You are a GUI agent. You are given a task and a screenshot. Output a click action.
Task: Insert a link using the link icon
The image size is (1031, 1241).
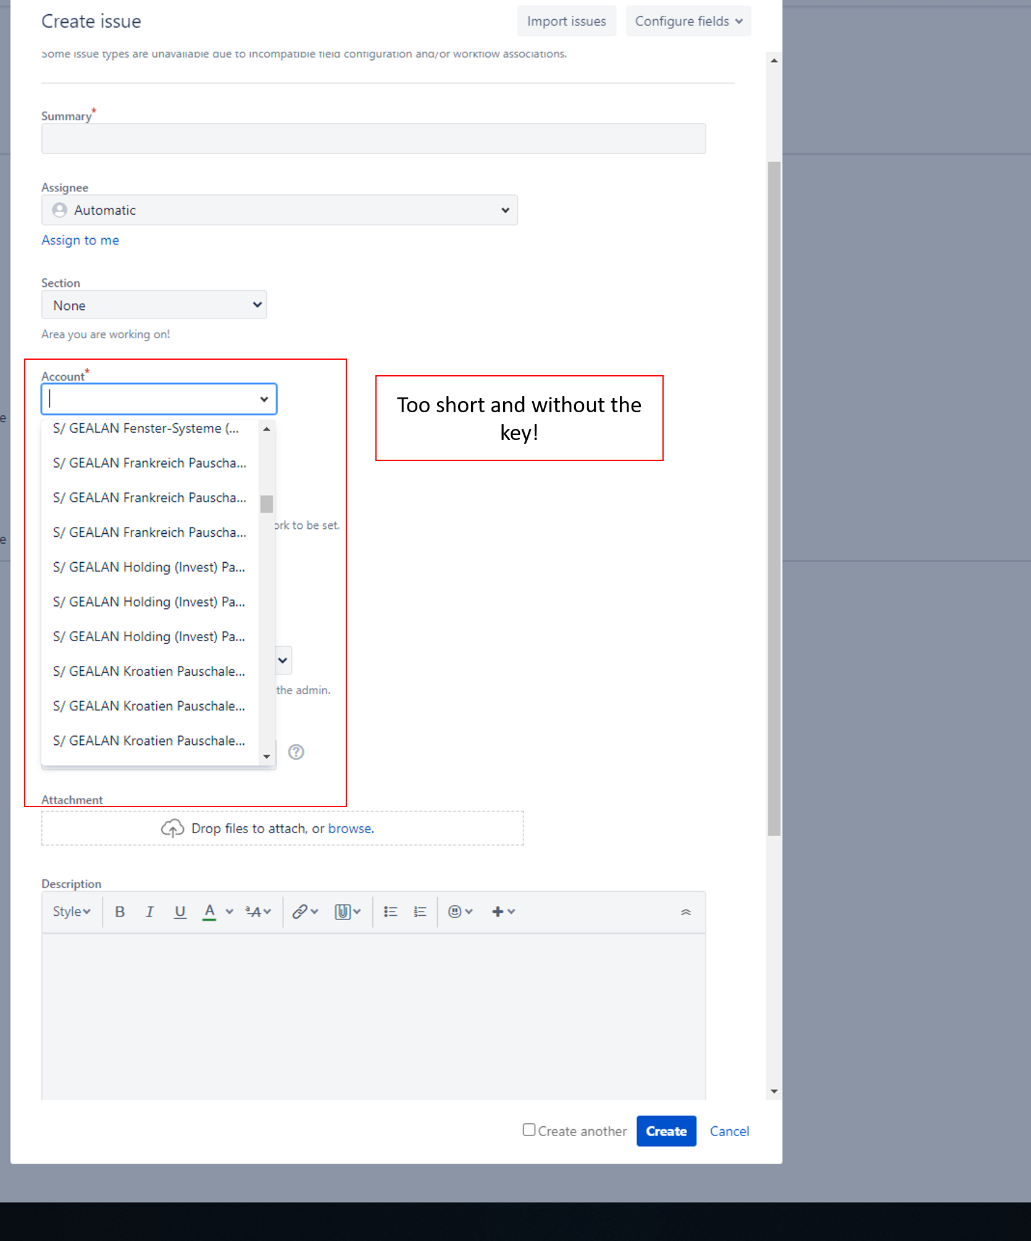(300, 911)
